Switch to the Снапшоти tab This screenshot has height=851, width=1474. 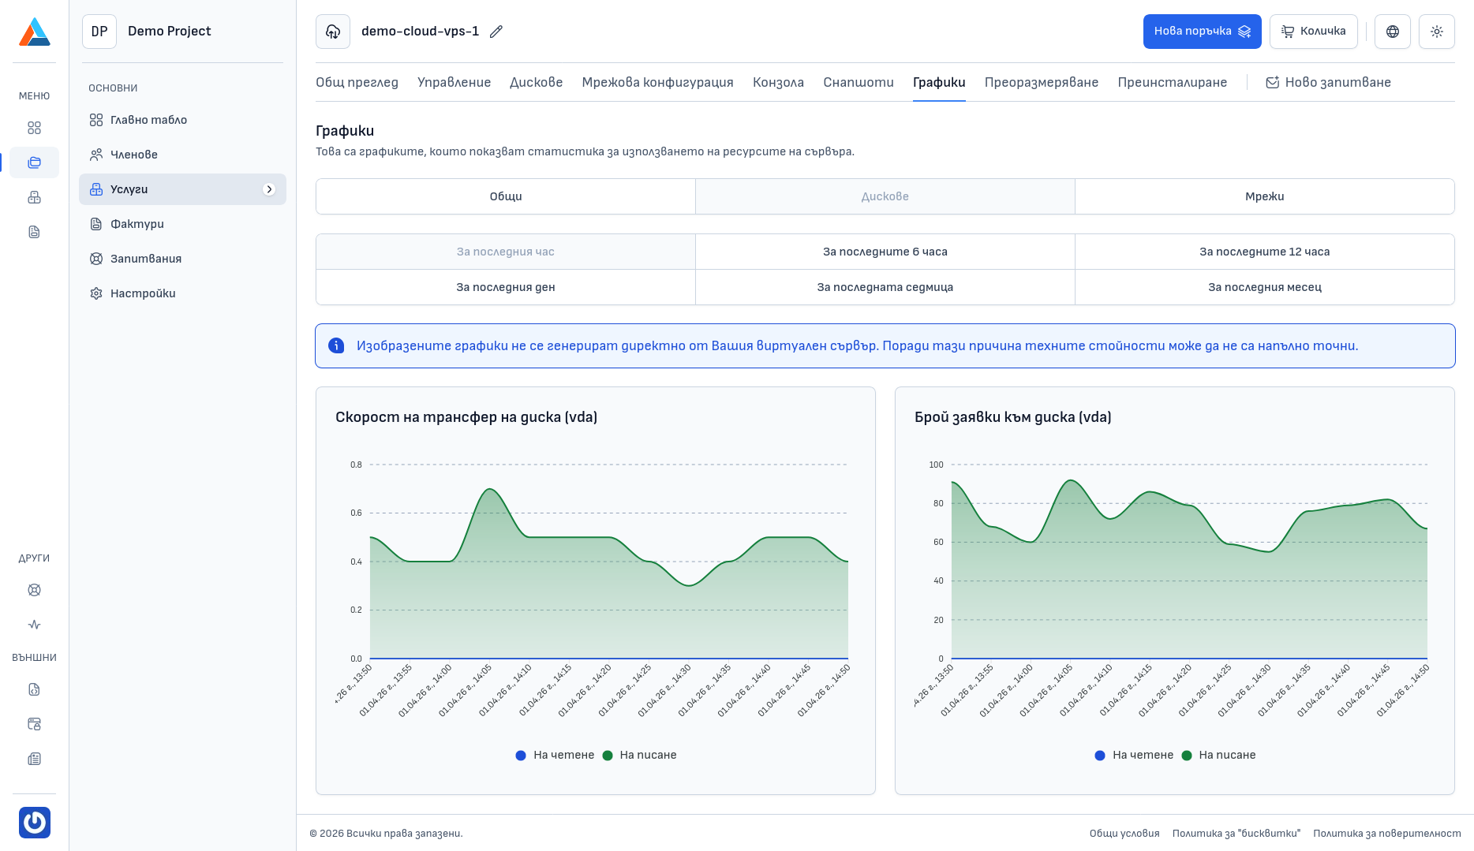point(858,82)
